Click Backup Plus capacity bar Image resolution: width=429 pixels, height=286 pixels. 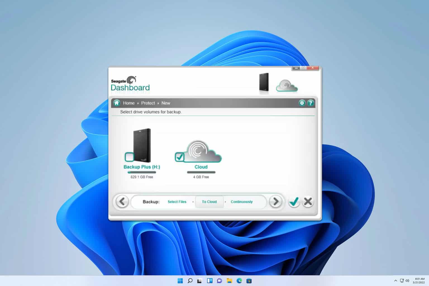coord(142,172)
